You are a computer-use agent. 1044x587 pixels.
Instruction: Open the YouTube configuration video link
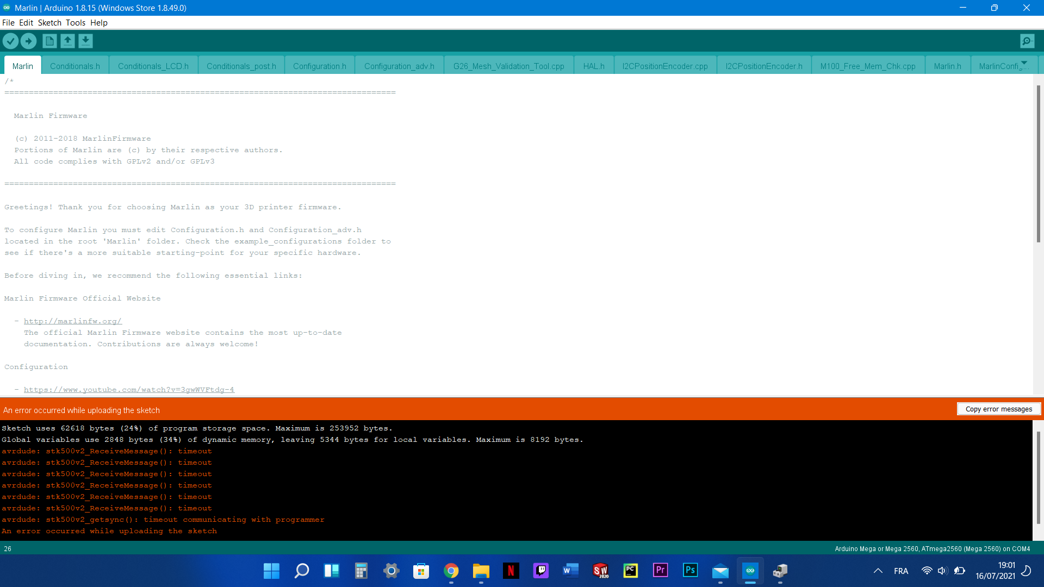[x=129, y=390]
